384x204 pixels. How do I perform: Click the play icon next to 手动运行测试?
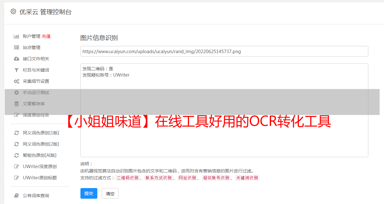(17, 92)
